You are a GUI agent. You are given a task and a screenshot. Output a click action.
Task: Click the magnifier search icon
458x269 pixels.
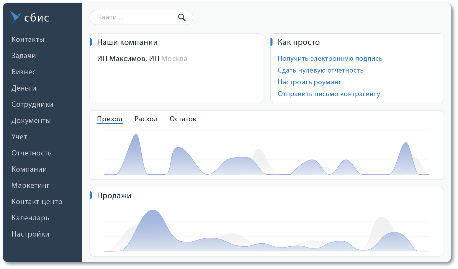click(182, 17)
